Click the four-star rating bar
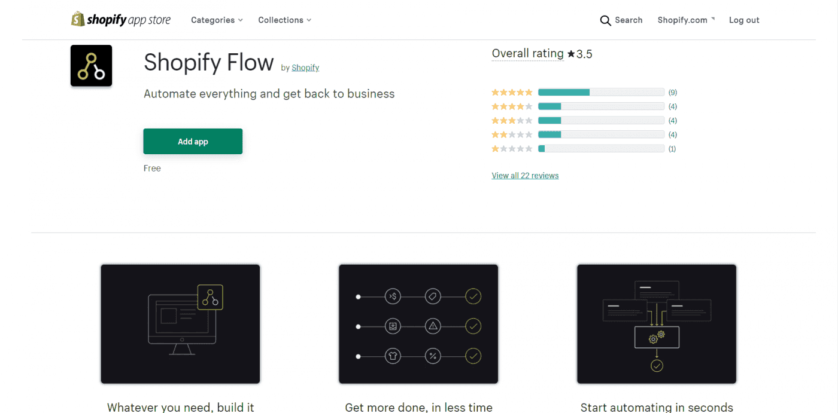The width and height of the screenshot is (838, 413). point(601,106)
